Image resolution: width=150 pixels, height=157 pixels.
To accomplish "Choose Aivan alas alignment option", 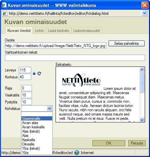I will coord(37,123).
